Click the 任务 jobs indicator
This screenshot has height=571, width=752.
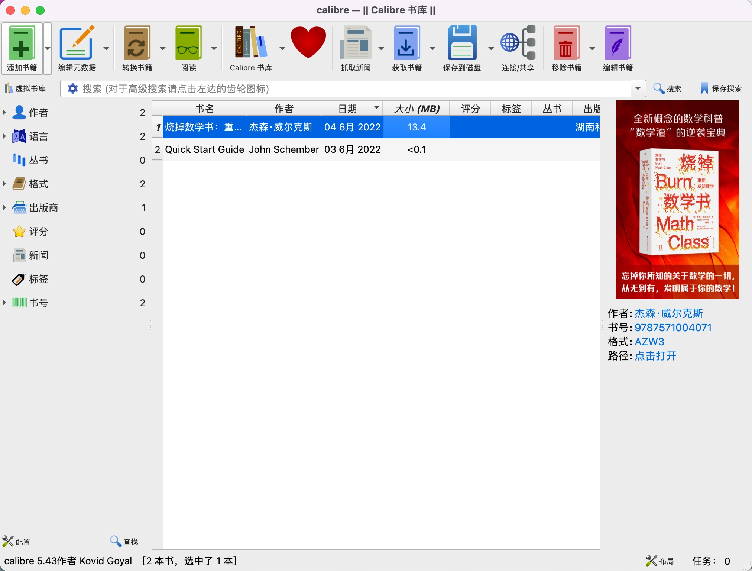[x=711, y=561]
